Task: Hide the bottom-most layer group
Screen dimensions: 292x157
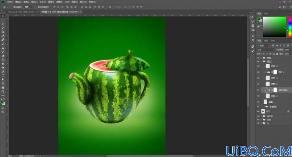Action: [258, 123]
